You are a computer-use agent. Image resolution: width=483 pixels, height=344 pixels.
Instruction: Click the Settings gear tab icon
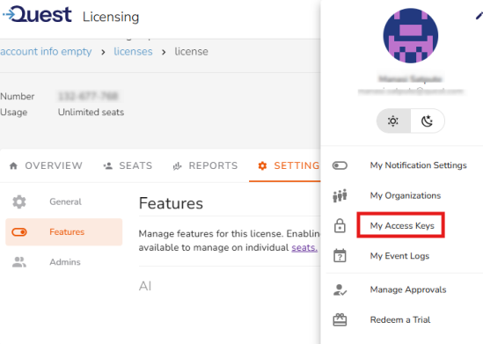[x=262, y=165]
